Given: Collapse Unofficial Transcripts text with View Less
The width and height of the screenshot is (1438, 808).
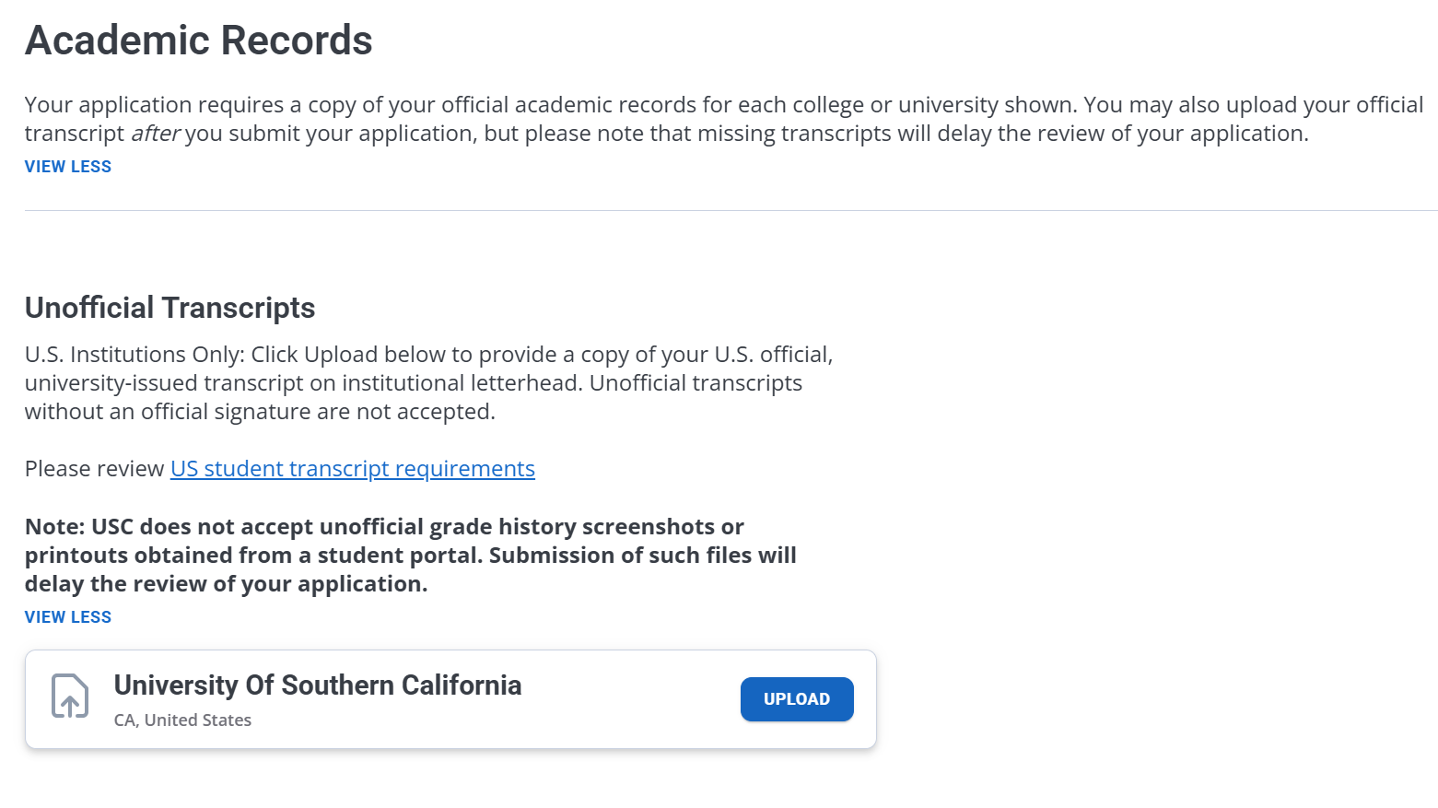Looking at the screenshot, I should tap(68, 617).
